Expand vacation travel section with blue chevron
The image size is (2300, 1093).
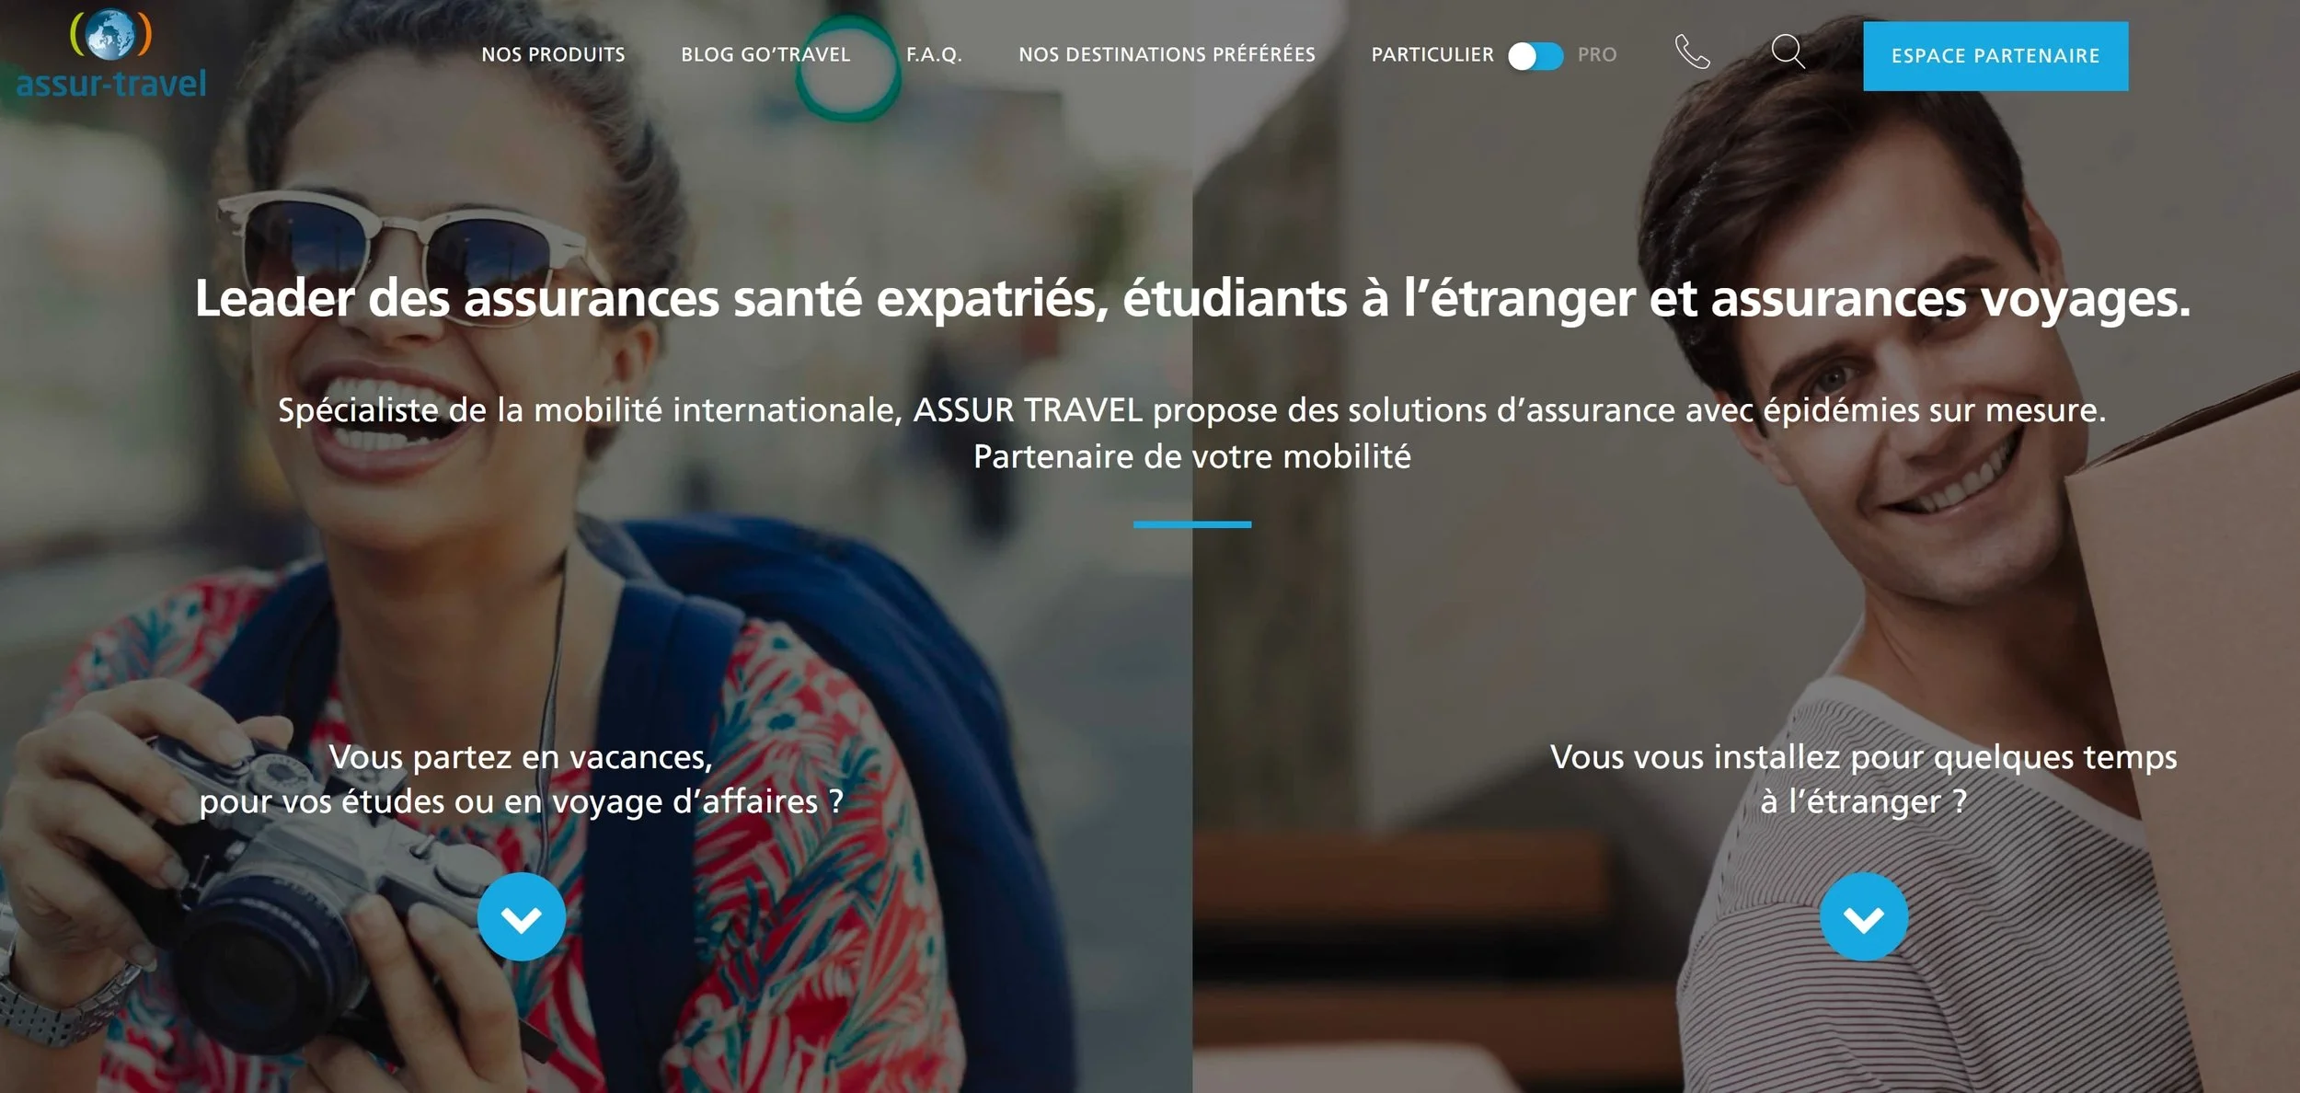[522, 917]
